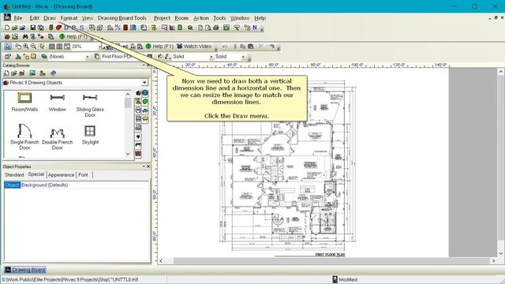Click the drawing area horizontal scrollbar
This screenshot has height=284, width=505.
pos(327,261)
